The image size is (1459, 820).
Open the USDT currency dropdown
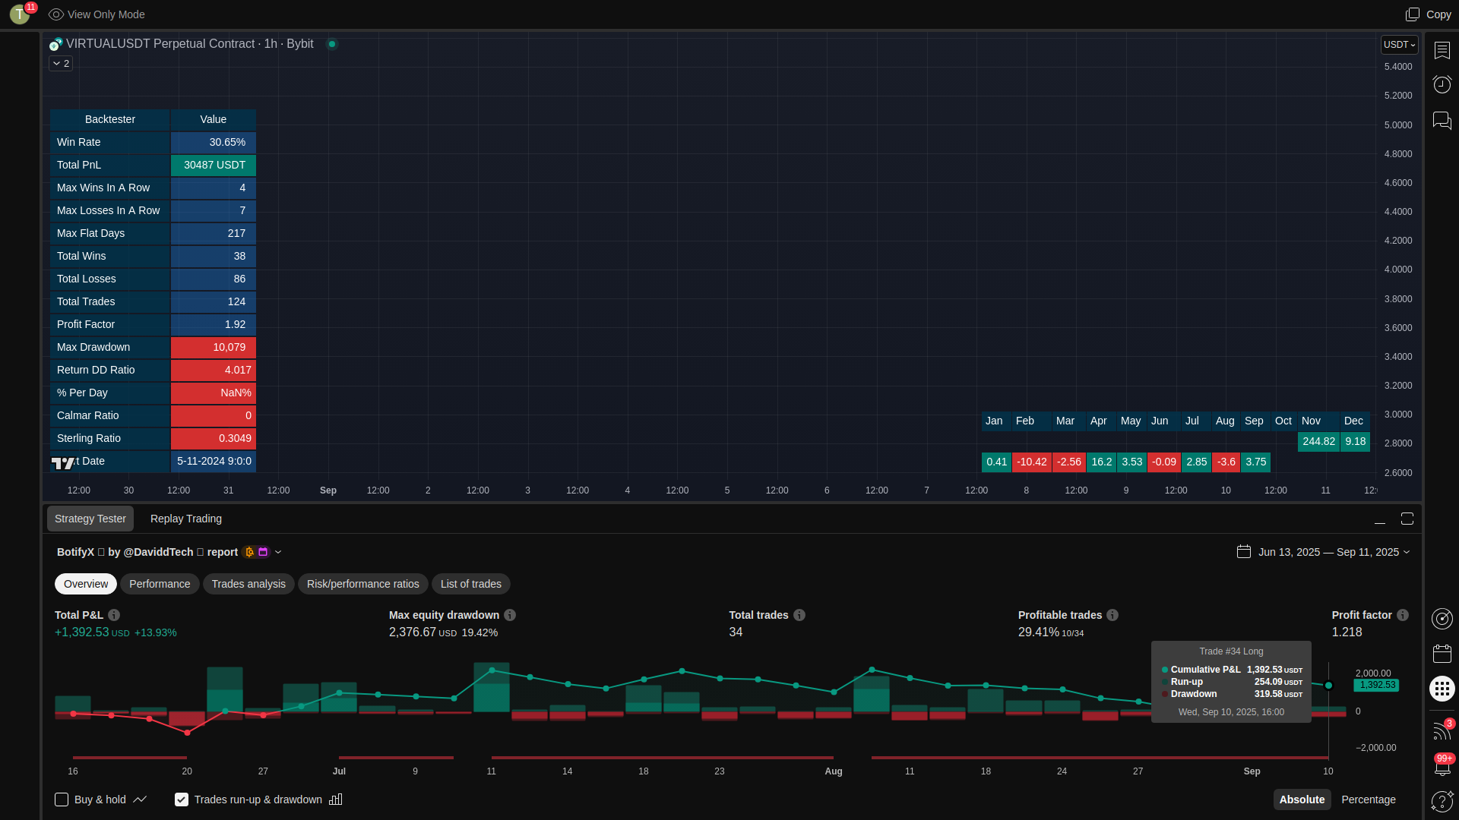click(1399, 45)
